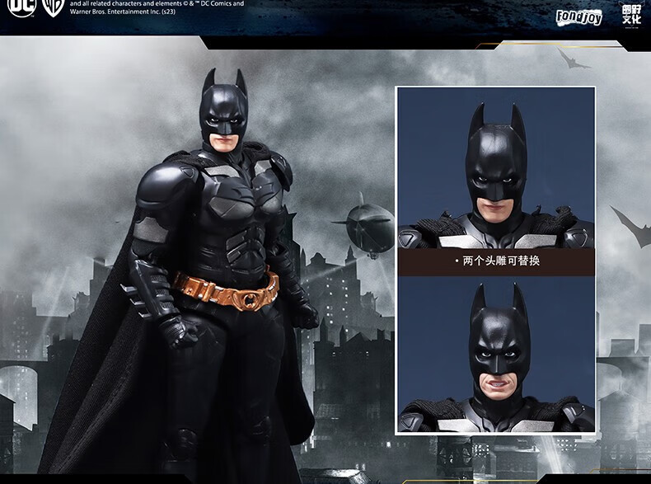Click the Warner Bros shield logo

tap(54, 7)
